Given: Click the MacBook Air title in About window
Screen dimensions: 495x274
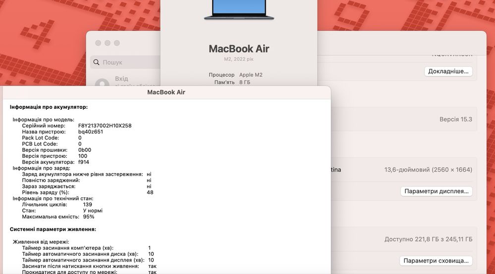Looking at the screenshot, I should (239, 49).
